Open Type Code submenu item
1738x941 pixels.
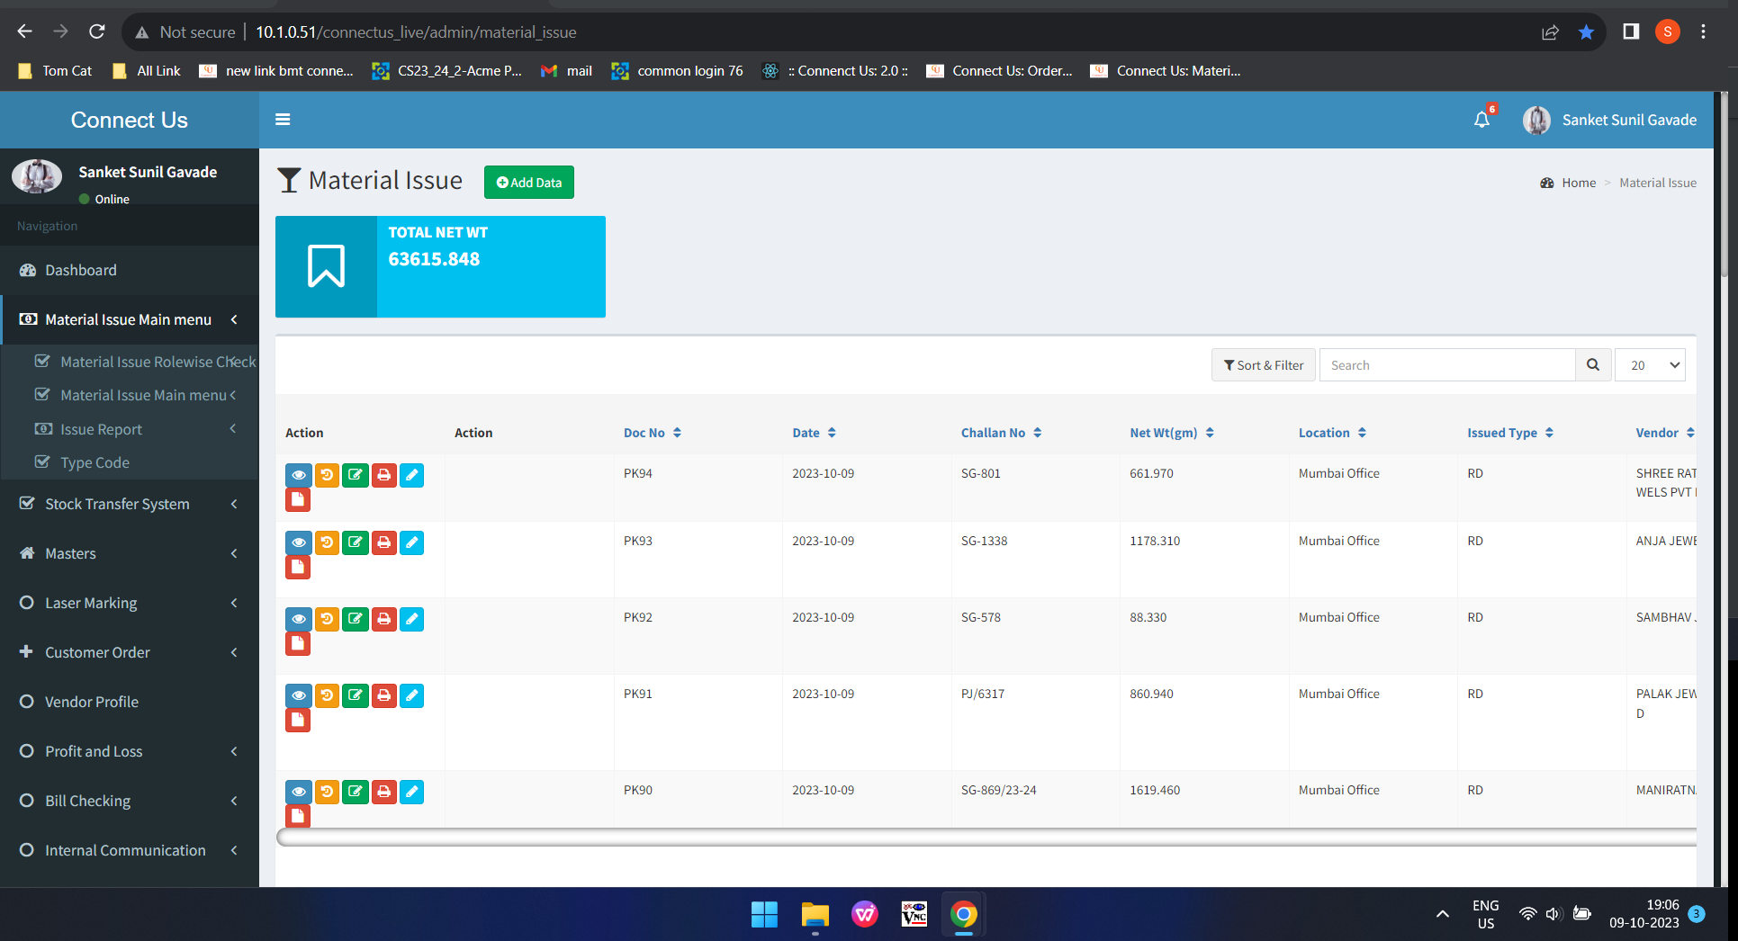pyautogui.click(x=130, y=462)
